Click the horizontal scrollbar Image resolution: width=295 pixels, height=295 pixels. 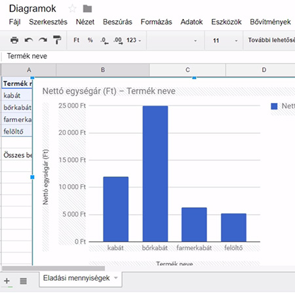53,268
